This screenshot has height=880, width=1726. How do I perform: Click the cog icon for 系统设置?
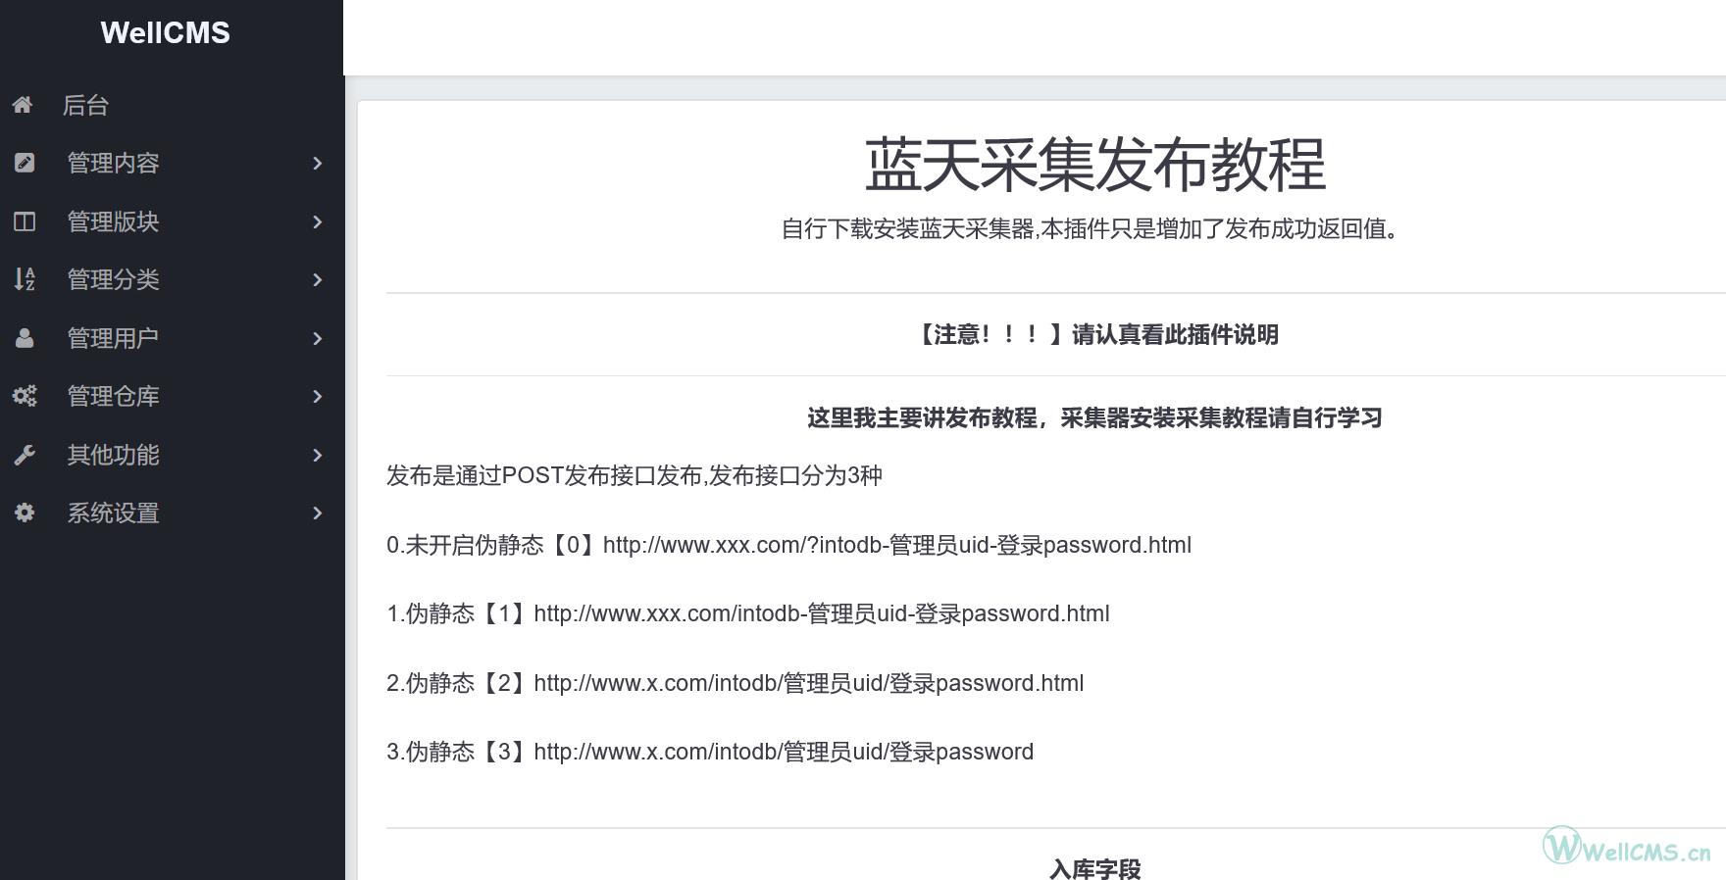point(25,513)
